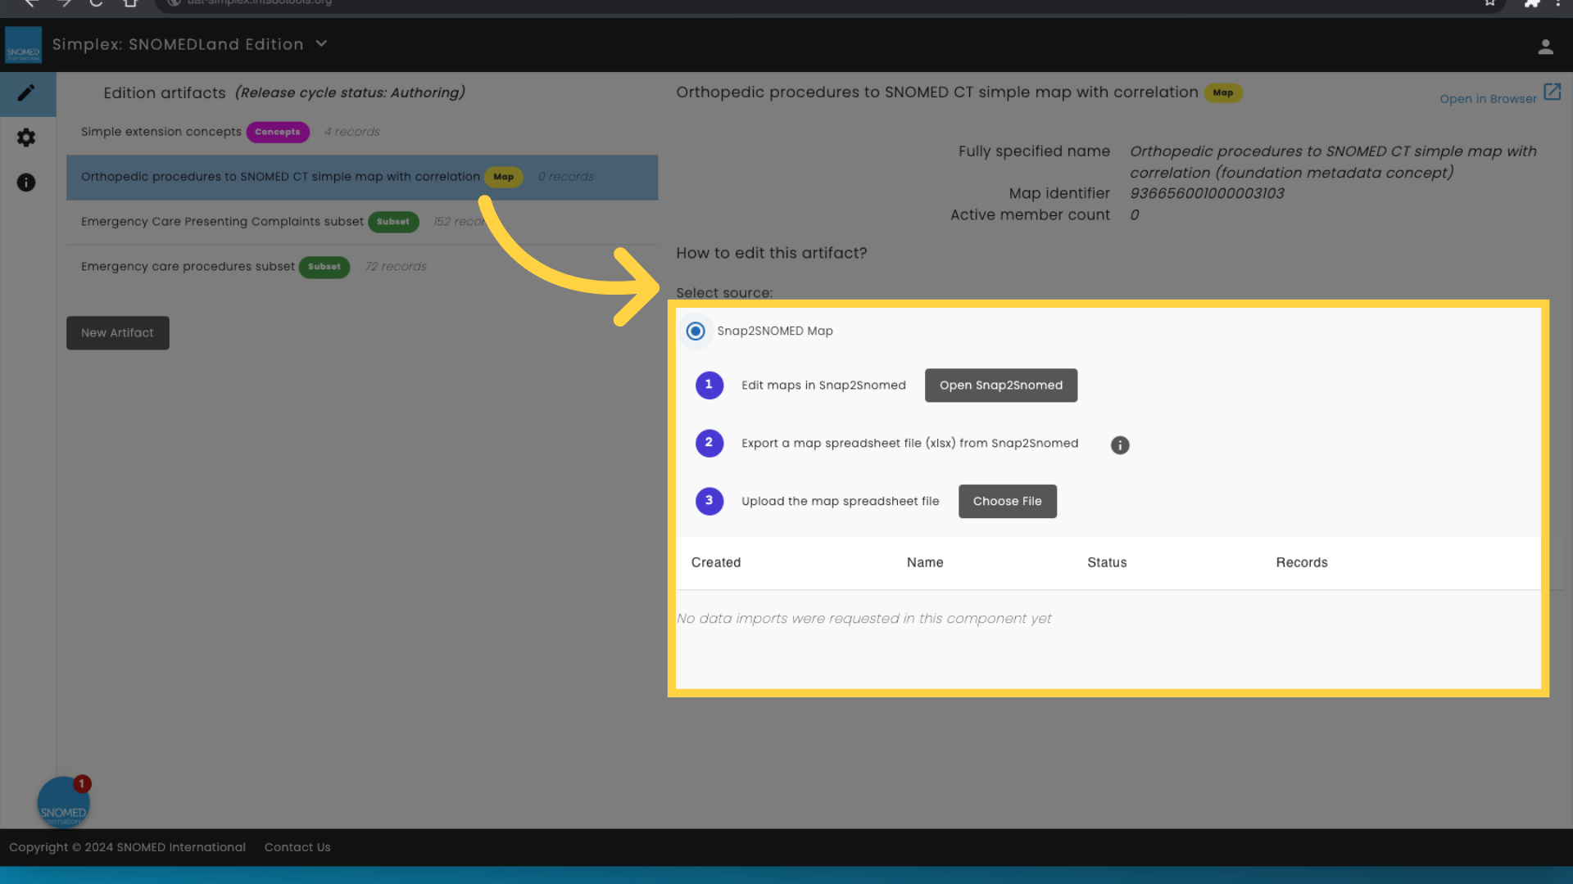
Task: Click the Open in Browser link
Action: point(1488,99)
